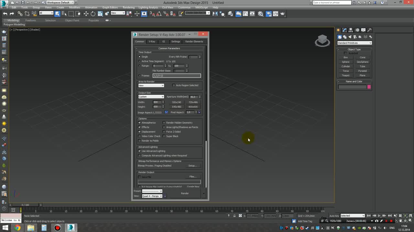
Task: Create a Teapot primitive
Action: 346,75
